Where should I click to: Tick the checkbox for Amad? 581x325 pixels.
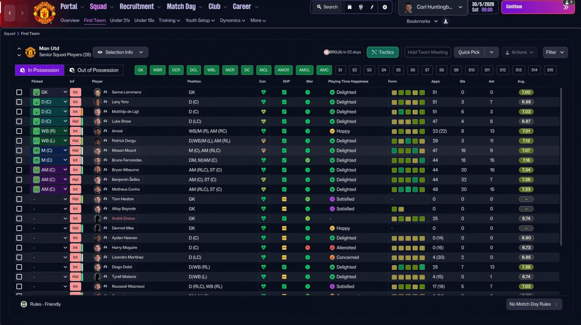pos(19,131)
